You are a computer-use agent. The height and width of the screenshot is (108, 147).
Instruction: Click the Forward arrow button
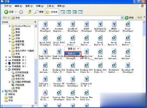21,12
